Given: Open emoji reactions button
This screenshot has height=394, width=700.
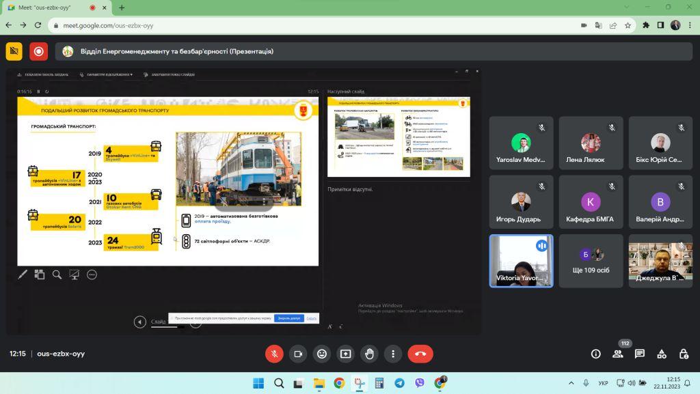Looking at the screenshot, I should (x=321, y=354).
